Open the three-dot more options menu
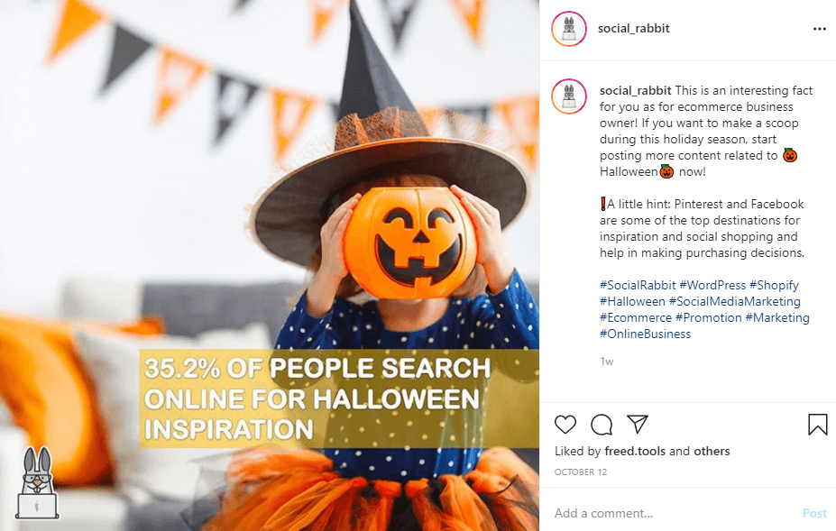This screenshot has height=531, width=836. coord(820,29)
